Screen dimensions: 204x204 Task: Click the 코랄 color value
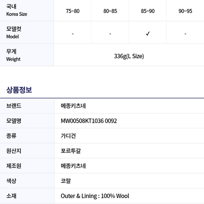pos(66,181)
